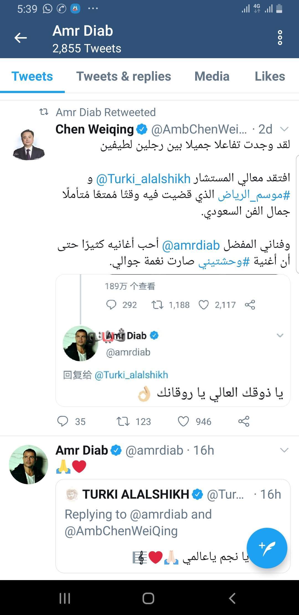Viewport: 299px width, 615px height.
Task: Open the three-dot overflow menu
Action: point(280,38)
